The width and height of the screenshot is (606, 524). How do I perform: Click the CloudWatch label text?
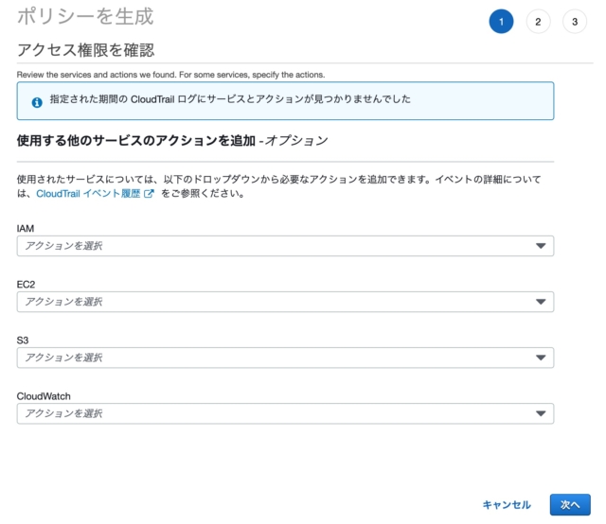[x=44, y=396]
